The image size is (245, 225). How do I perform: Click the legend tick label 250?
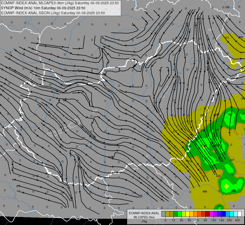pos(229,220)
